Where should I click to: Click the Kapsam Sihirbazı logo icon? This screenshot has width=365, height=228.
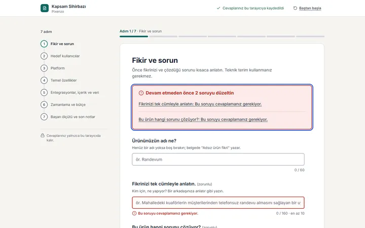45,8
